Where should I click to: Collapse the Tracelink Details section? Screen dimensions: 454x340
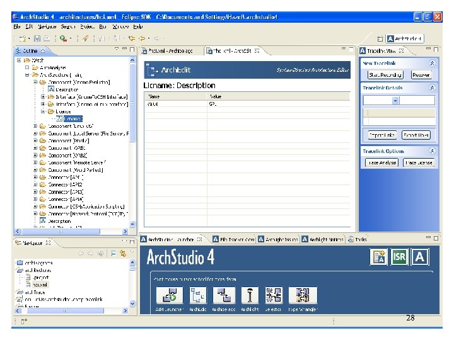(432, 88)
